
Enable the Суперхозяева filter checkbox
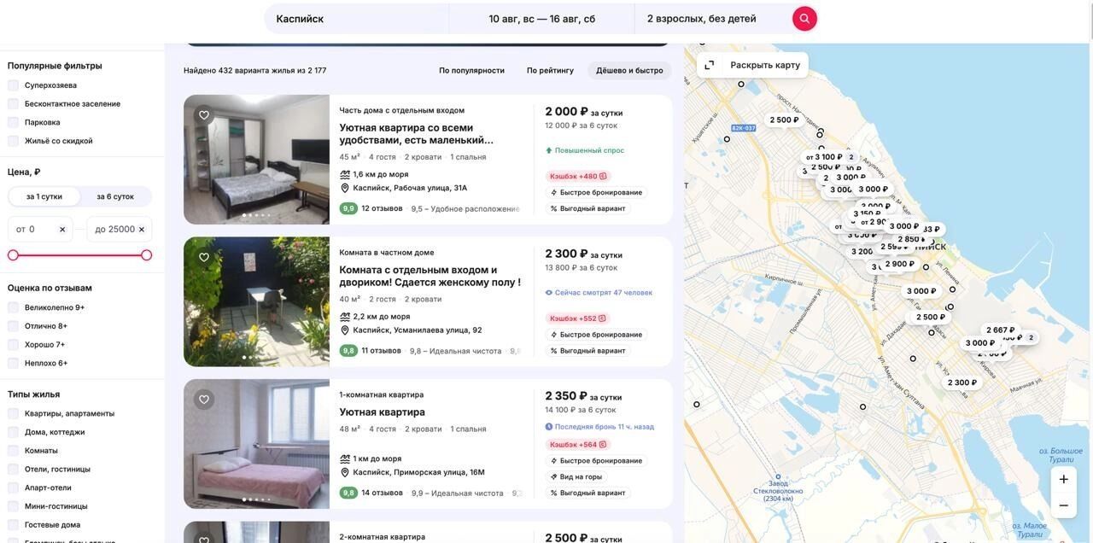(x=14, y=85)
